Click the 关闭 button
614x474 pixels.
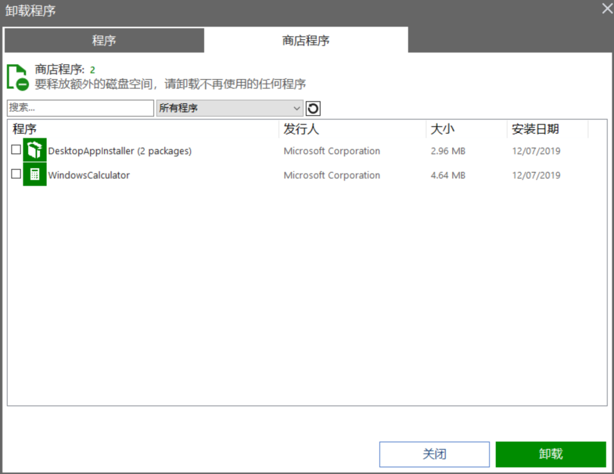434,454
